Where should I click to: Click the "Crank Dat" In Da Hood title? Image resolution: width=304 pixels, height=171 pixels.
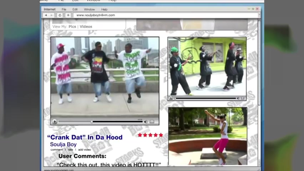tap(85, 137)
